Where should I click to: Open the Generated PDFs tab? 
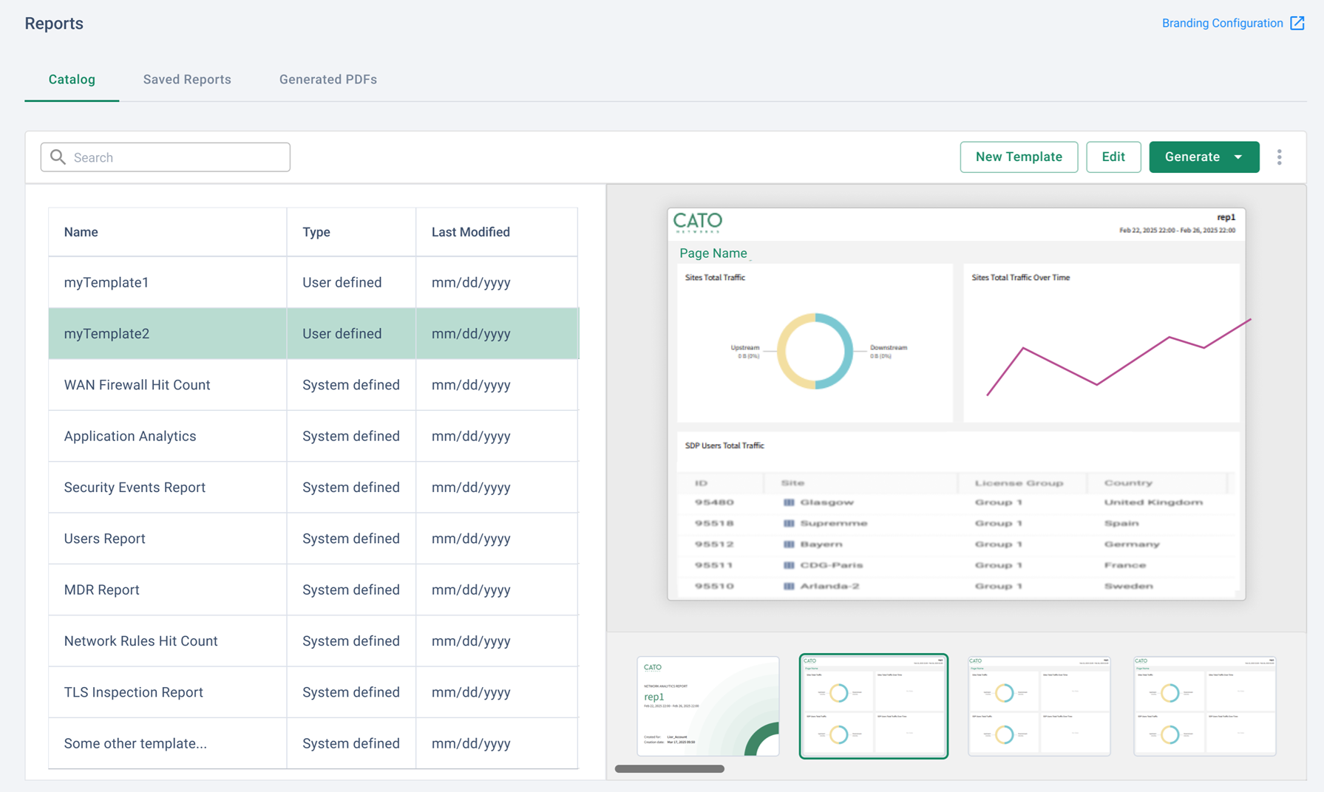coord(328,79)
